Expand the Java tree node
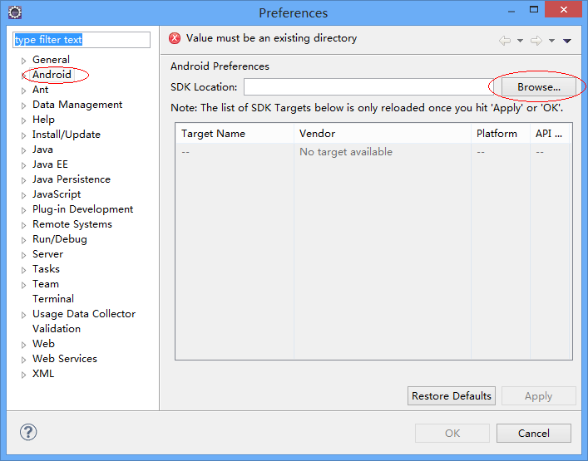The image size is (588, 461). [x=23, y=150]
